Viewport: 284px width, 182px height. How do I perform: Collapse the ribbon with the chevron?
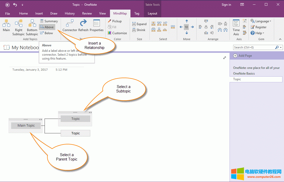tap(280, 39)
